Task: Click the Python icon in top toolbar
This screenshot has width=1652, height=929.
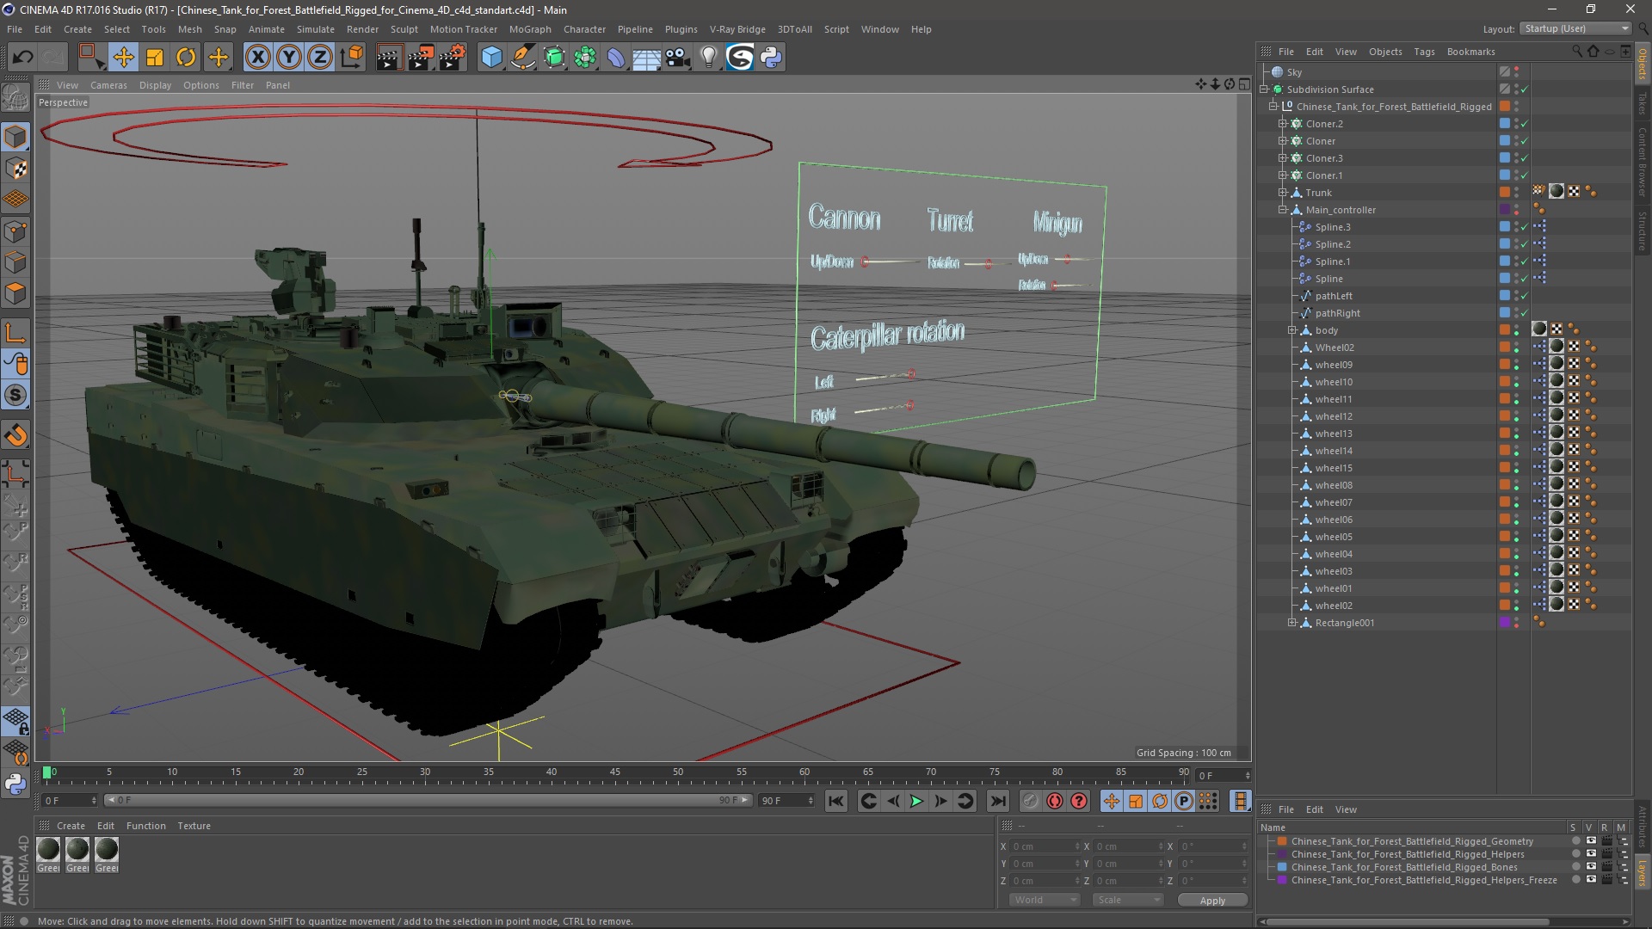Action: tap(771, 58)
